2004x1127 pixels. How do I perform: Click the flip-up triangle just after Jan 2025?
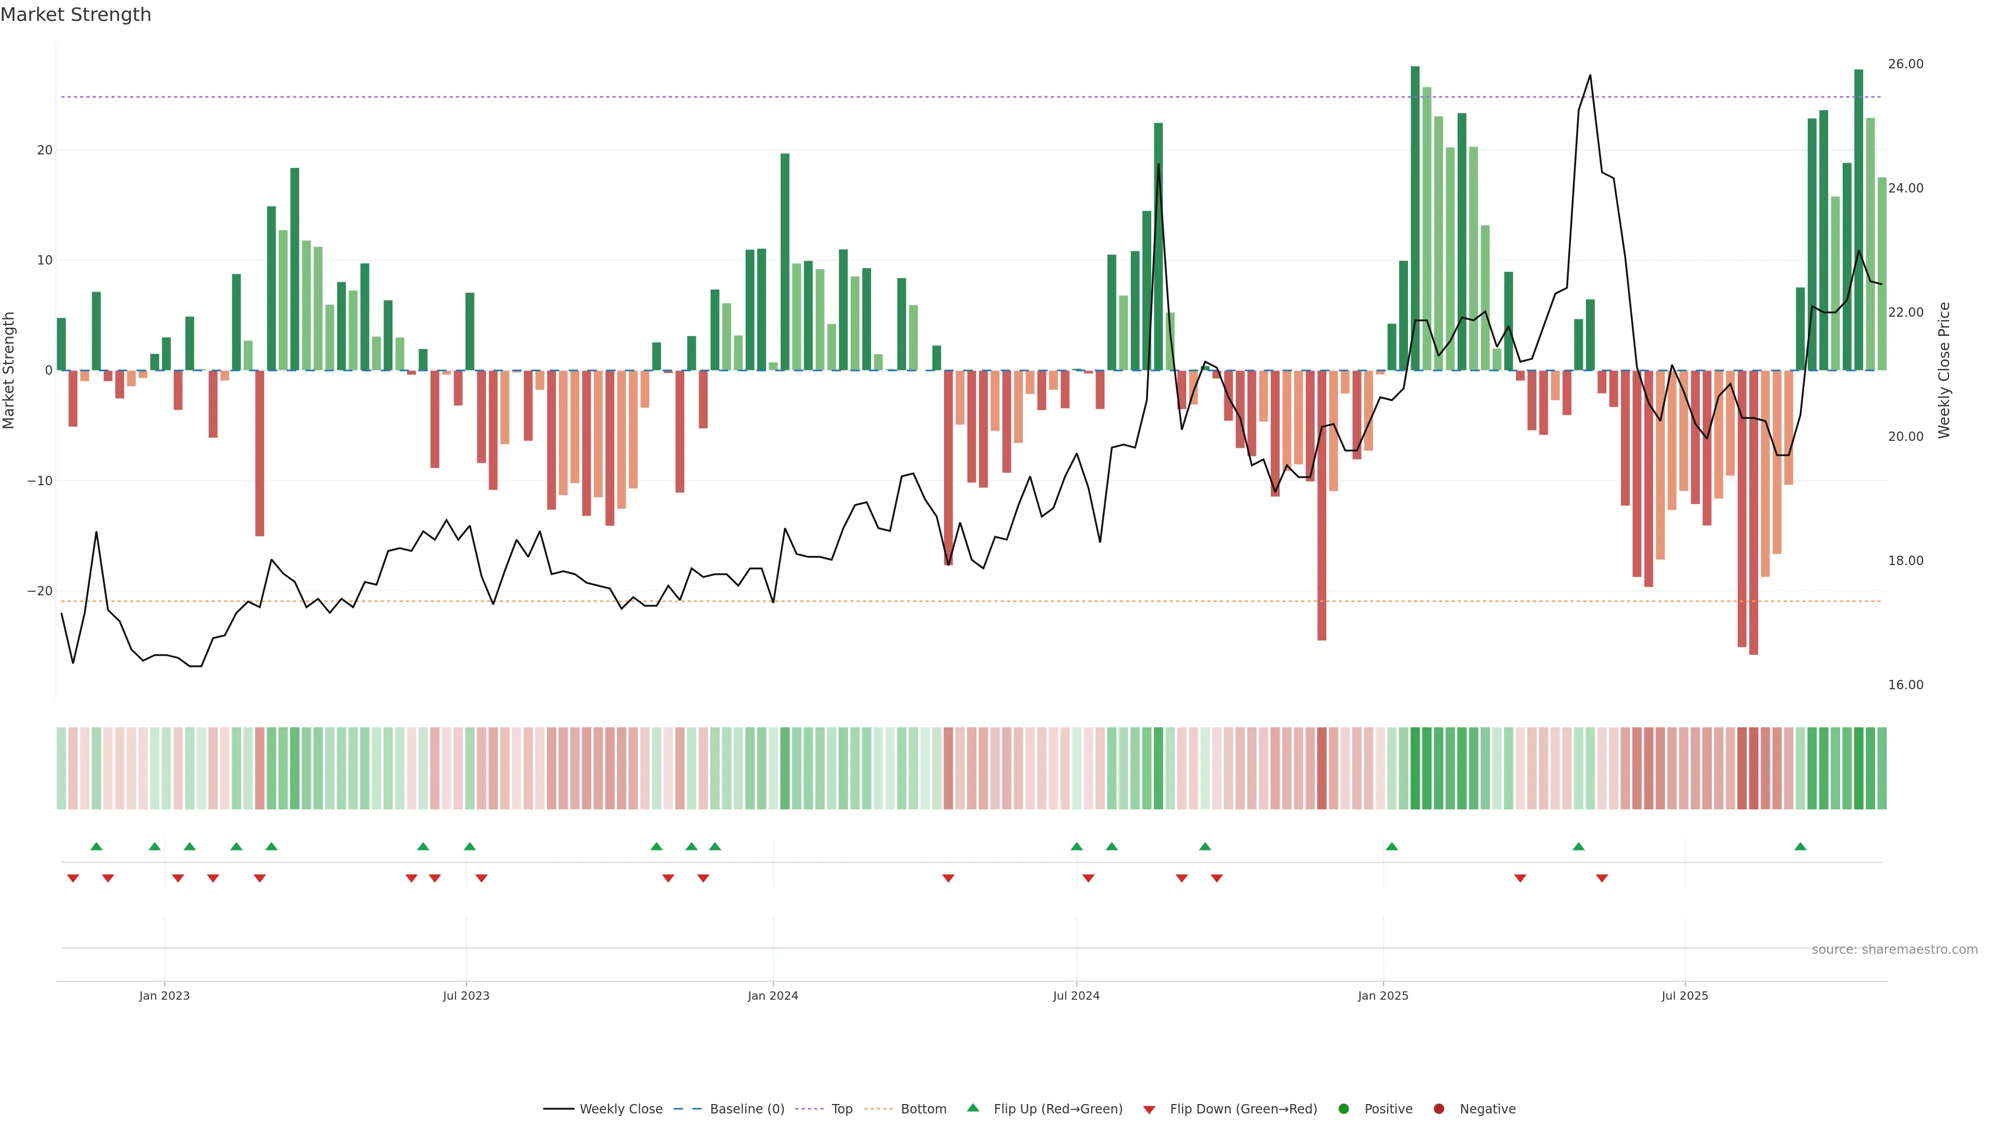pyautogui.click(x=1392, y=846)
